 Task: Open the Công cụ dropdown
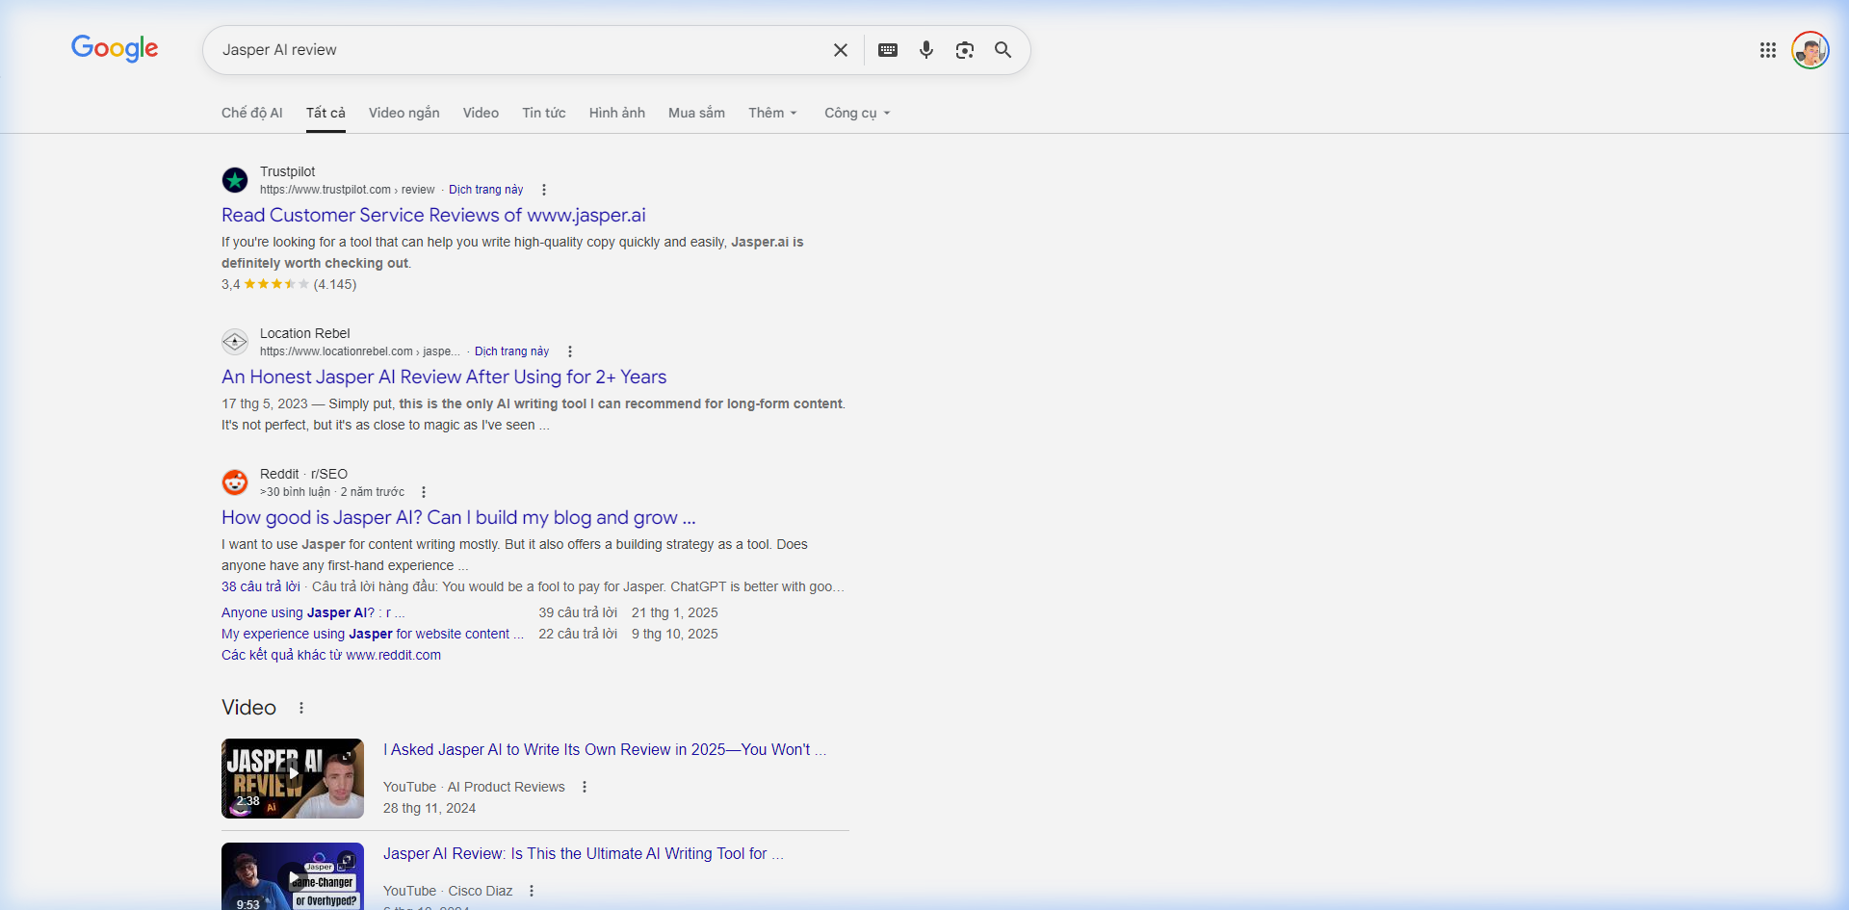tap(855, 113)
